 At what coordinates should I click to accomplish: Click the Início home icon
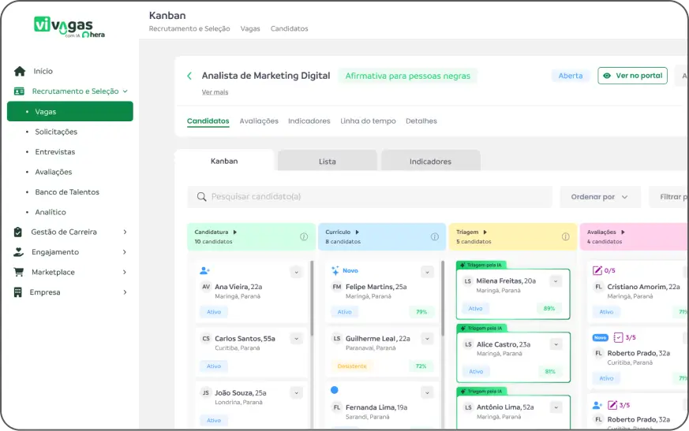(x=20, y=71)
